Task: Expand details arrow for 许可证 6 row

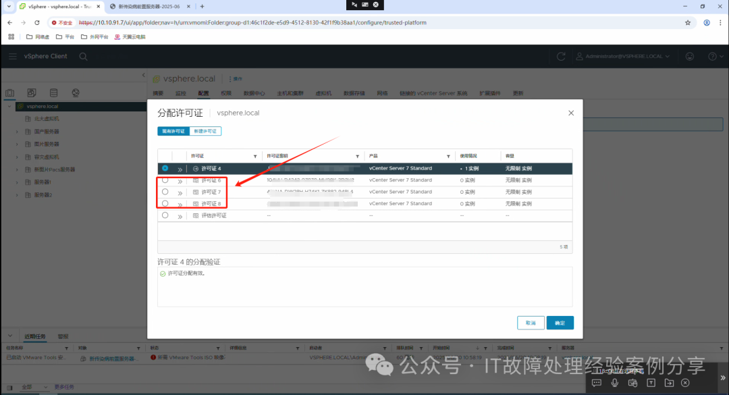Action: pos(180,181)
